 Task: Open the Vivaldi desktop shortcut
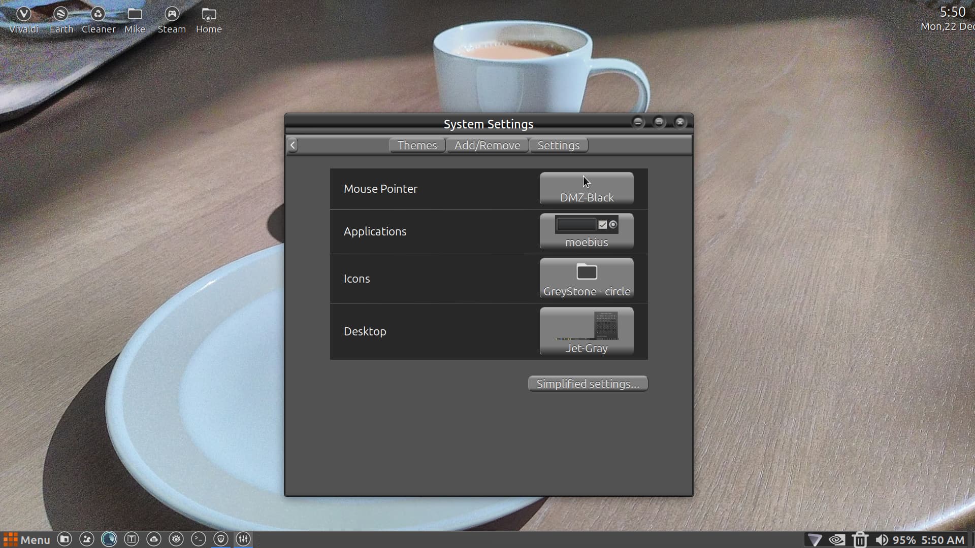pyautogui.click(x=24, y=20)
